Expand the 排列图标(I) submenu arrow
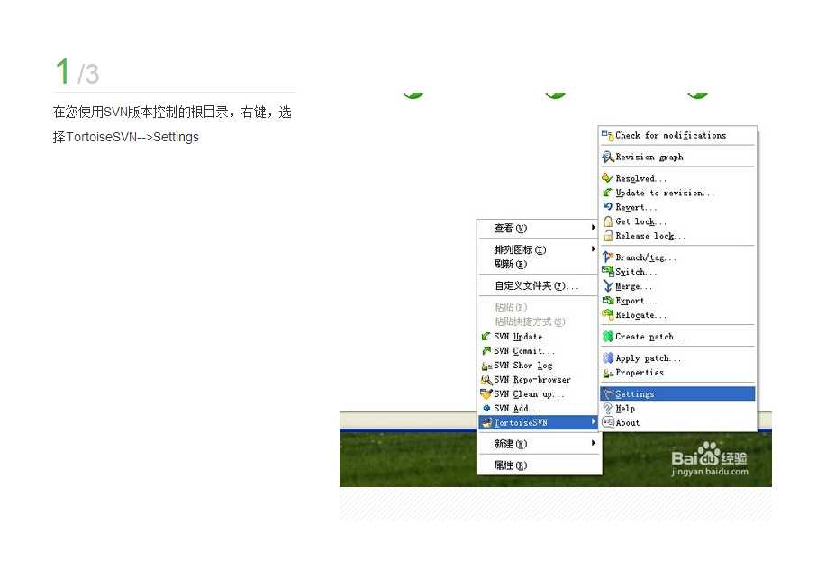 coord(594,249)
